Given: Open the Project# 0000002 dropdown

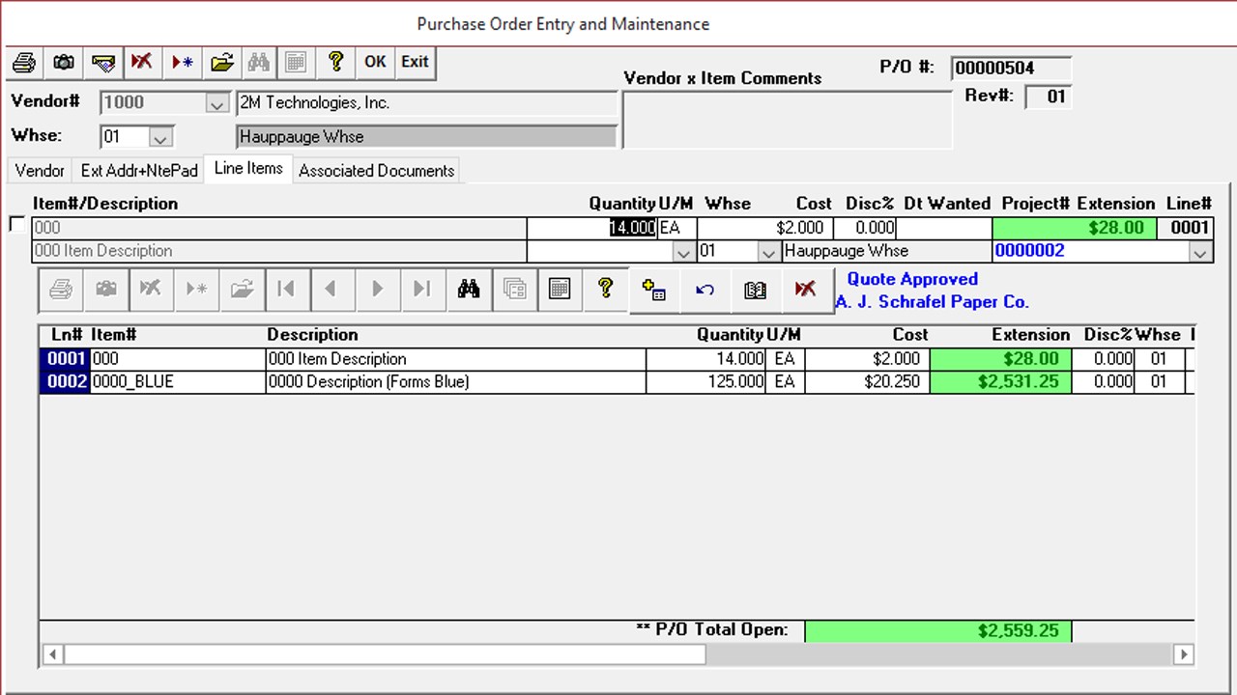Looking at the screenshot, I should (x=1200, y=252).
